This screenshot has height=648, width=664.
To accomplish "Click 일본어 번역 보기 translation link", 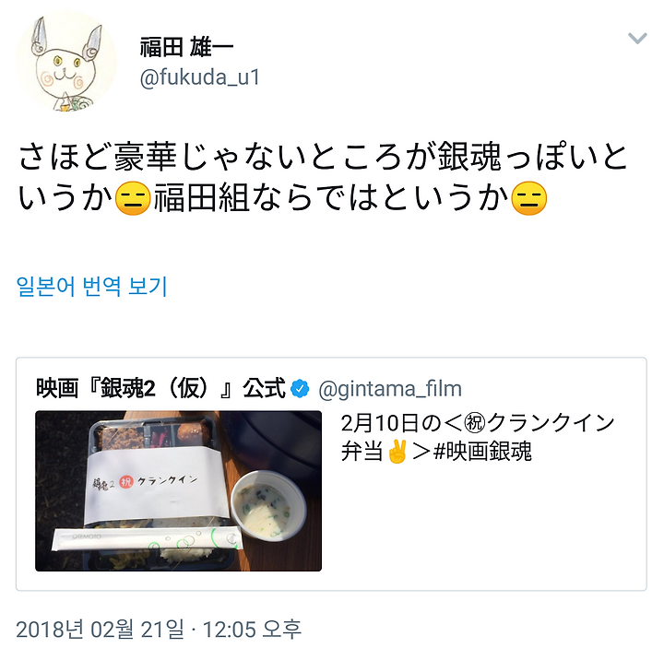I will pyautogui.click(x=92, y=286).
